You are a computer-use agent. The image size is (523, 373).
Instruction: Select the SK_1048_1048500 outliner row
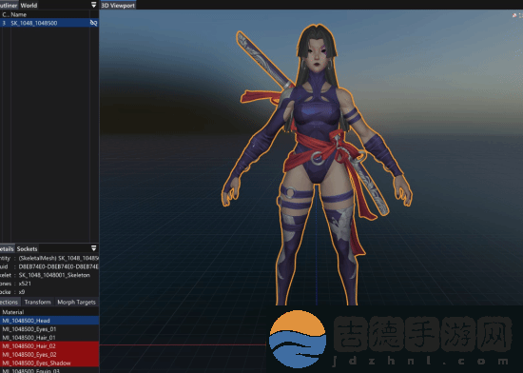tap(49, 23)
